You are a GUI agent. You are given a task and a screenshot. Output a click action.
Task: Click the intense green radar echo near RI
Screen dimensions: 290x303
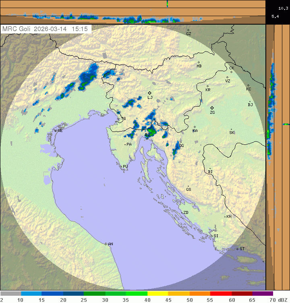pos(152,130)
